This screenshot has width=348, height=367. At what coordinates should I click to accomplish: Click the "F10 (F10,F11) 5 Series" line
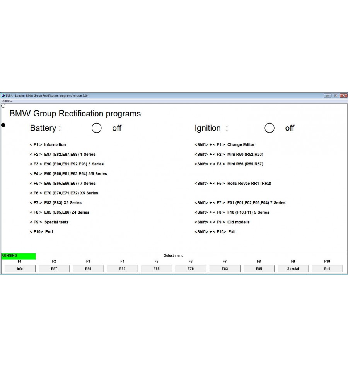pos(232,212)
